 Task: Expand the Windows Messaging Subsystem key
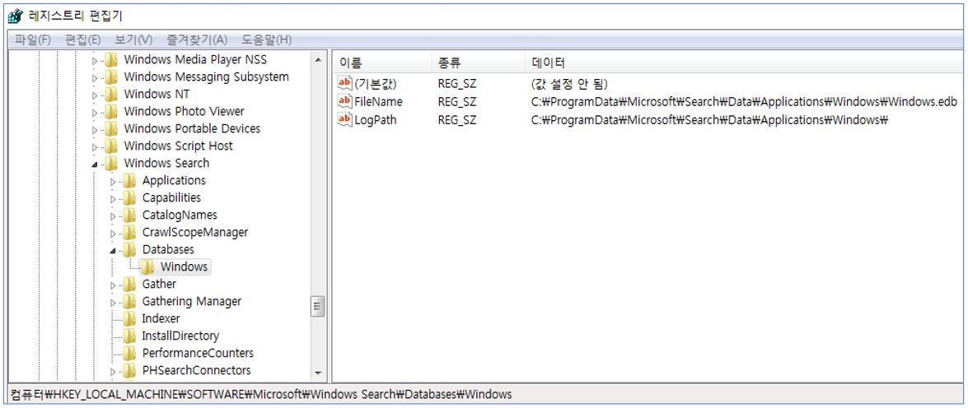pos(95,77)
